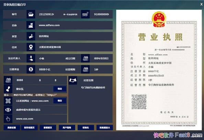Screen dimensions: 204x140
Task: Click the handshake icon for 经营范围
Action: click(73, 80)
